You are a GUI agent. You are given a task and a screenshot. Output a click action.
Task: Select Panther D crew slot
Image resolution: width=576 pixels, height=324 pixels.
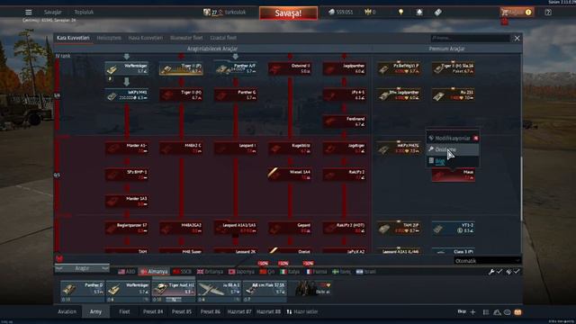coord(82,289)
